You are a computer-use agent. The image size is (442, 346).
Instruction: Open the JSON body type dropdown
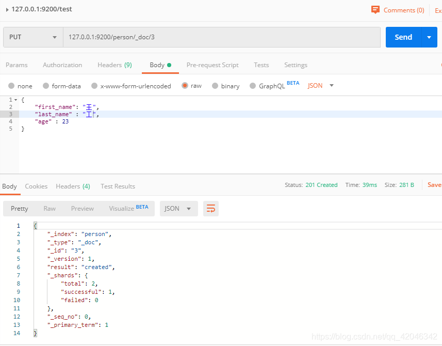tap(321, 86)
